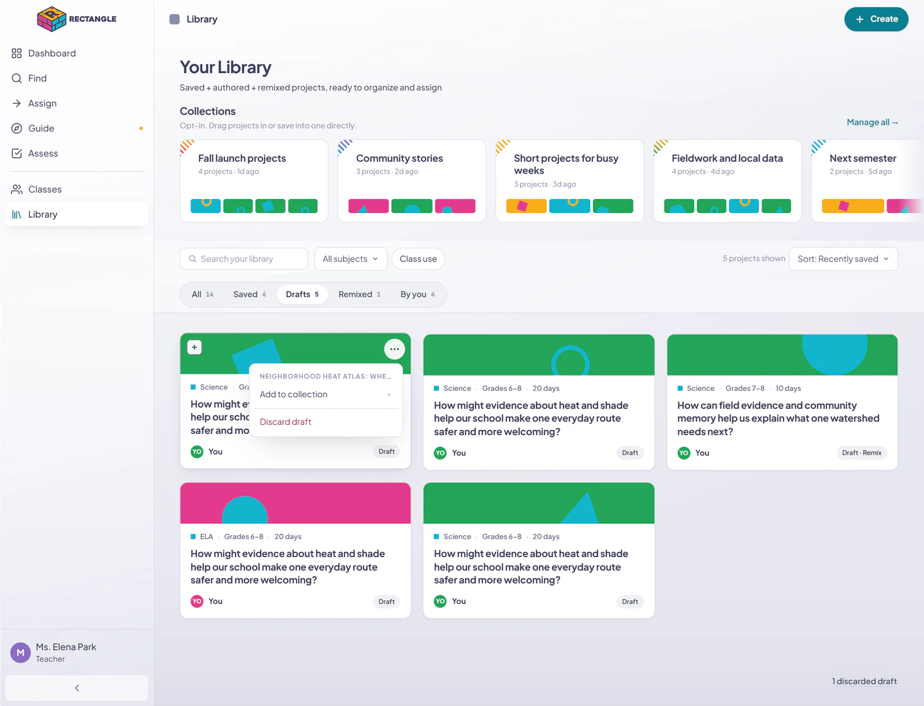Click the YO avatar on the ELA draft card
This screenshot has height=706, width=924.
197,601
